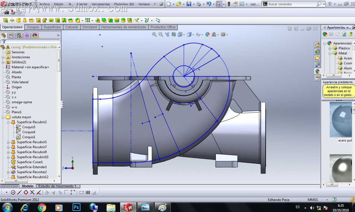
Task: Select the Alzado plane in the tree
Action: 16,72
